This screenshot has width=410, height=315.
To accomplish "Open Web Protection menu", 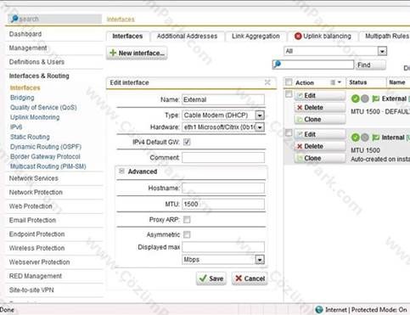I will pyautogui.click(x=31, y=206).
